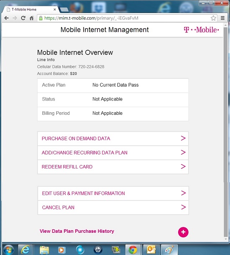
Task: Open Purchase On Demand Data
Action: [113, 139]
